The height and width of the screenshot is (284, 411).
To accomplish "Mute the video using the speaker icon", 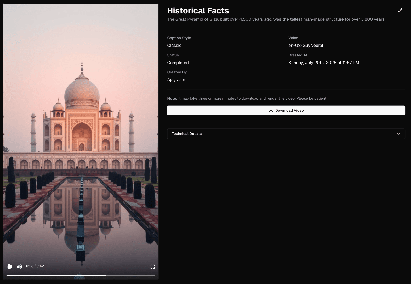I will [x=19, y=266].
